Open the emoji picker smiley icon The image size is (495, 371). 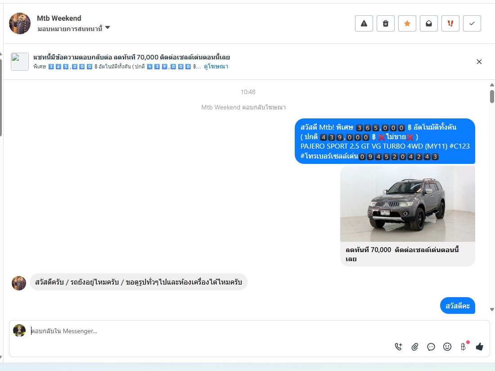tap(447, 347)
